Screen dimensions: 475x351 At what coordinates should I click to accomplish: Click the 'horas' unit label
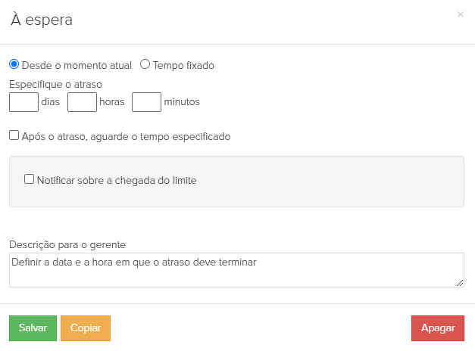click(112, 101)
